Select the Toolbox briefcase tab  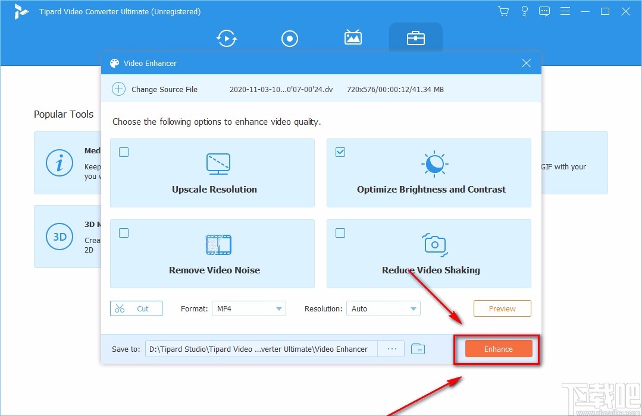tap(415, 39)
